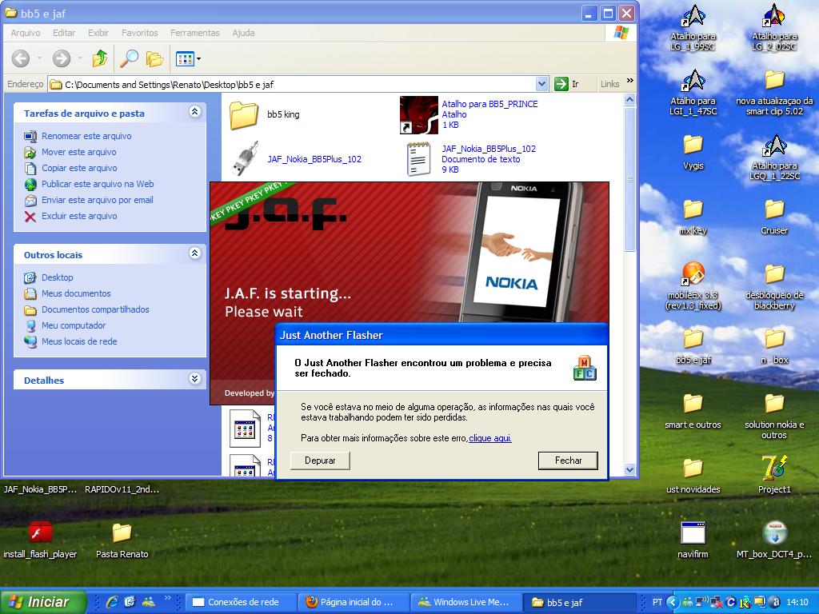Click the 'clique aqui' error info link
The image size is (819, 614).
pos(490,439)
